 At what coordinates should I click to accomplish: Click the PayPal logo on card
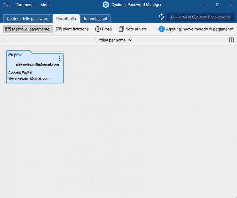point(15,55)
